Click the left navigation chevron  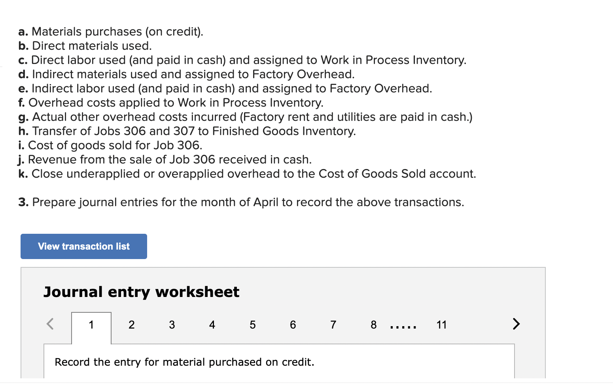pos(50,324)
